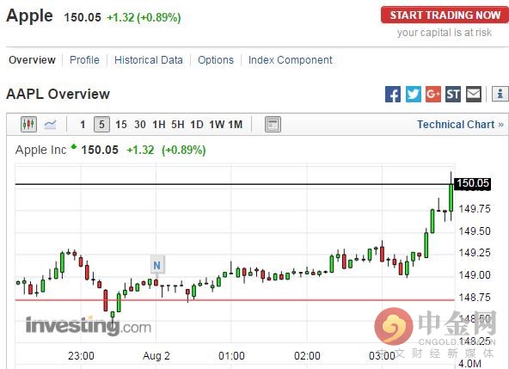Click the Apple heading title
The image size is (509, 369).
point(29,15)
